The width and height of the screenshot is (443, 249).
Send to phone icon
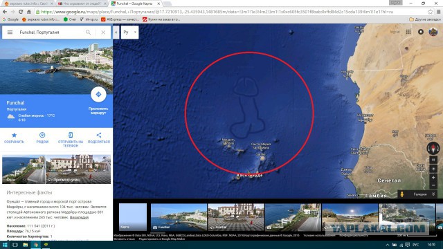[71, 135]
